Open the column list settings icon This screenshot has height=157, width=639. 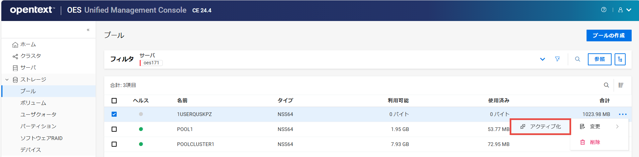tap(621, 85)
